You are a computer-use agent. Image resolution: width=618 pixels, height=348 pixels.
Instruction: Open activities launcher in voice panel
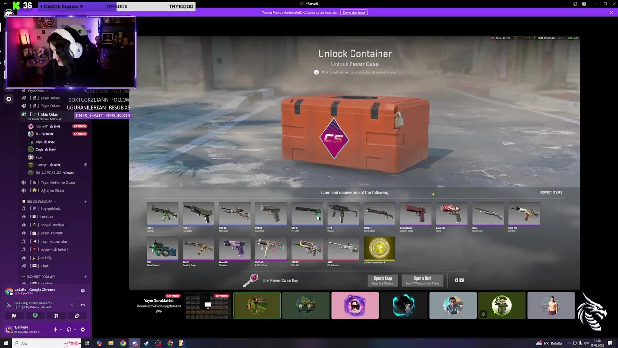[56, 316]
